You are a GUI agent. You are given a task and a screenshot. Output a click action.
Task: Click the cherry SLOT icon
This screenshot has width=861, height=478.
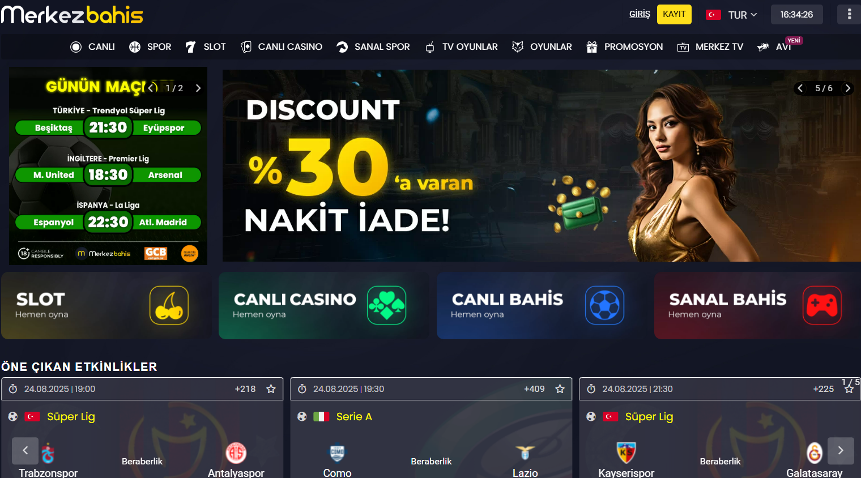click(x=169, y=305)
